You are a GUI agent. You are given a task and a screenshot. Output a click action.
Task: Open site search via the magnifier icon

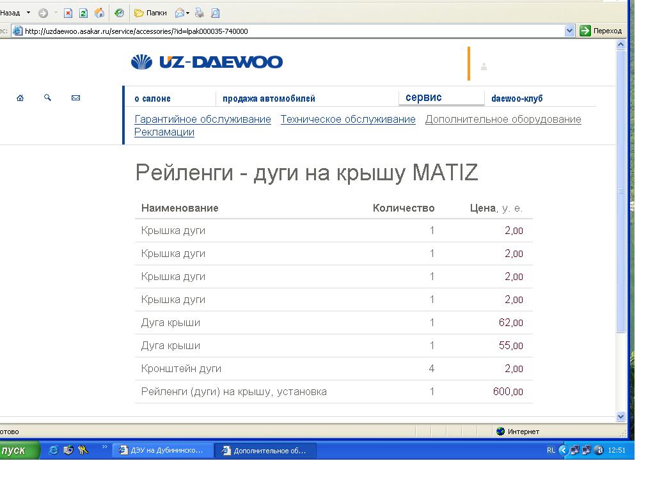point(47,98)
